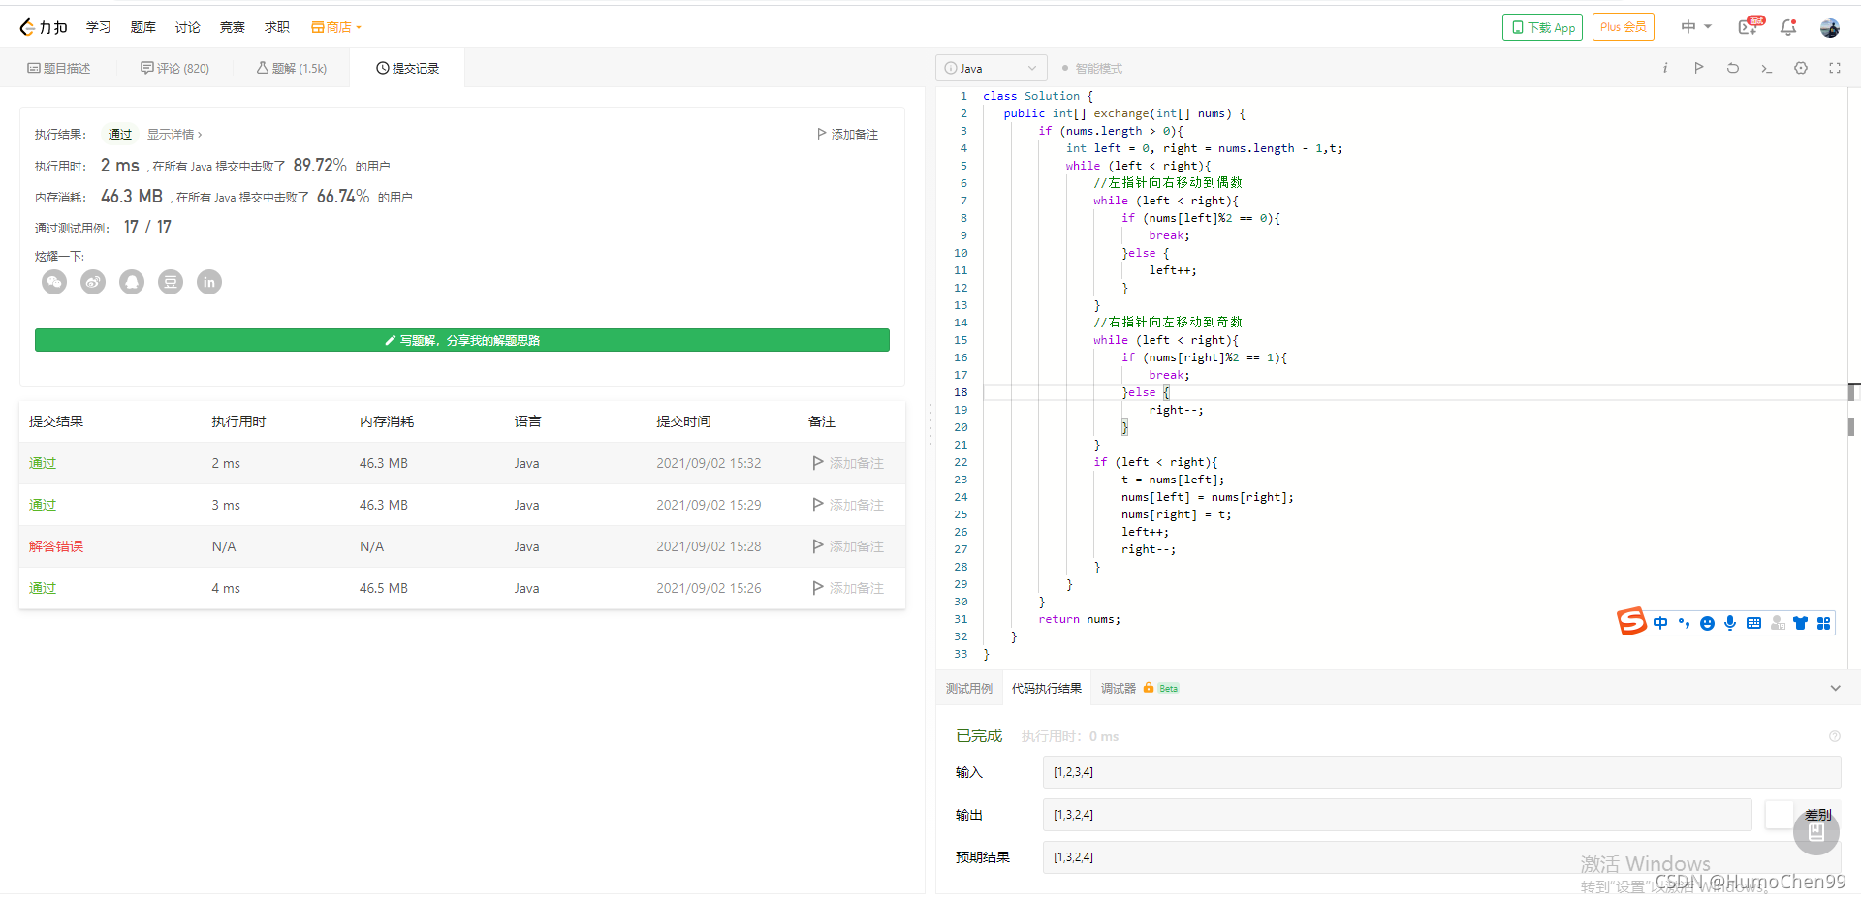Open 通过 submission at 15:32
1861x899 pixels.
pos(43,463)
